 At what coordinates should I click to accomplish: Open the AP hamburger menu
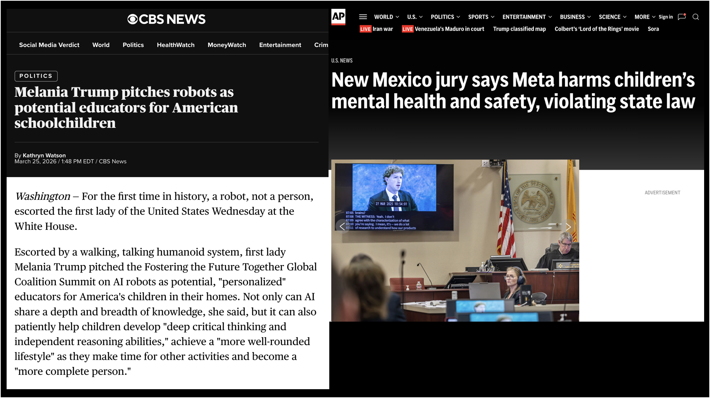point(363,17)
